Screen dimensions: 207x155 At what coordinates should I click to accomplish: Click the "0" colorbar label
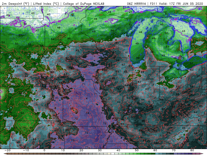pos(44,150)
